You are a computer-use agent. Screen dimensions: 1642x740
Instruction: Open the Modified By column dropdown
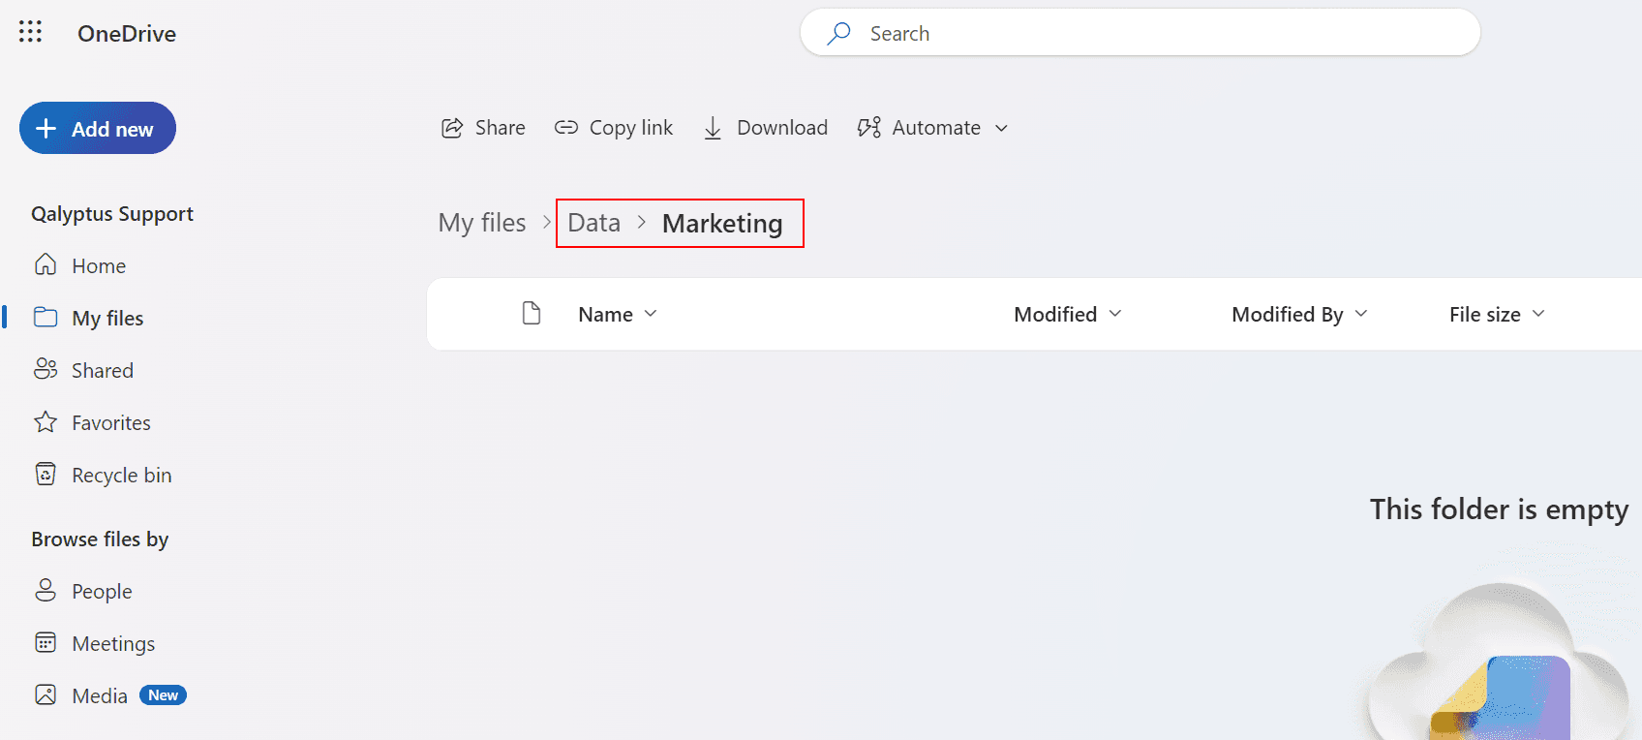click(x=1299, y=314)
